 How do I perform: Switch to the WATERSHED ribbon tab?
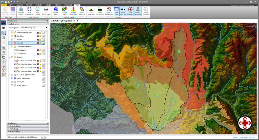click(68, 5)
